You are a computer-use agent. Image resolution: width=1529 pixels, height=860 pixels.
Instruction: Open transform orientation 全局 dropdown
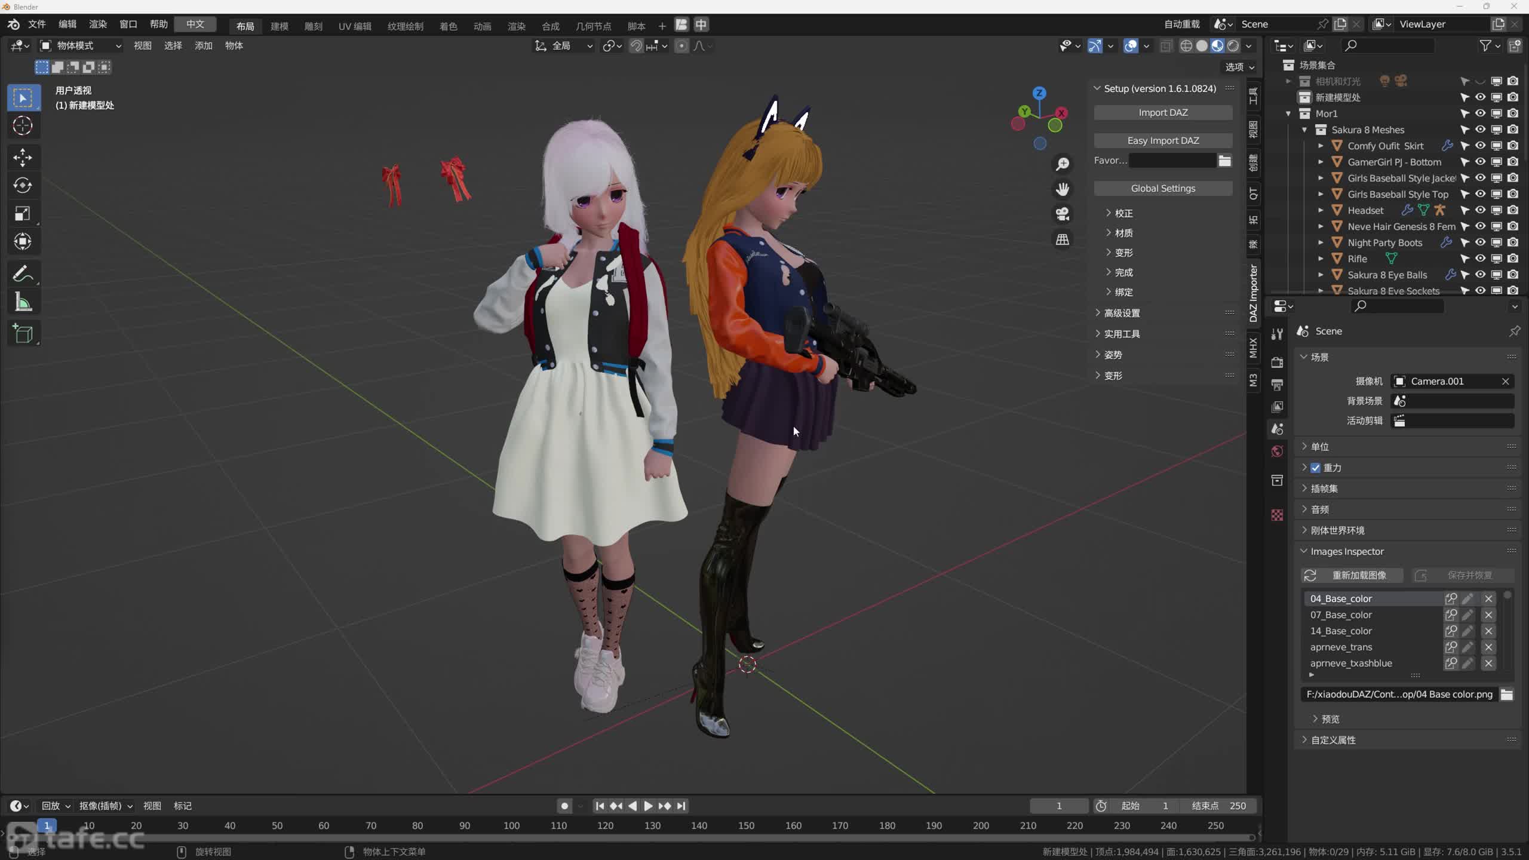pyautogui.click(x=564, y=46)
